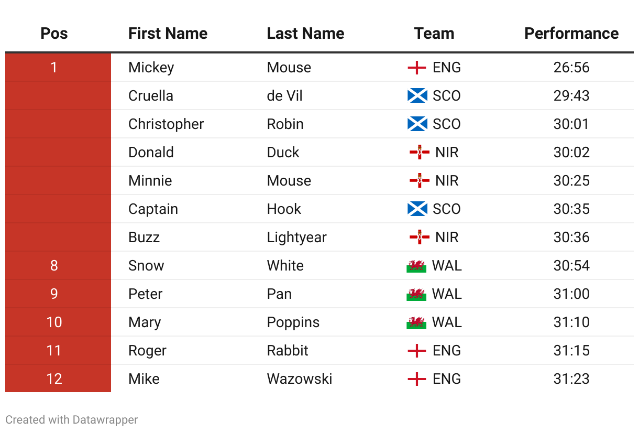
Task: Click the Team column header
Action: click(434, 34)
